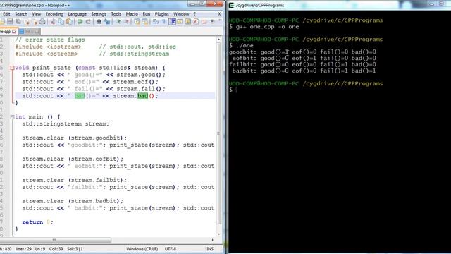Open the Tools menu
This screenshot has width=451, height=254.
pos(116,14)
